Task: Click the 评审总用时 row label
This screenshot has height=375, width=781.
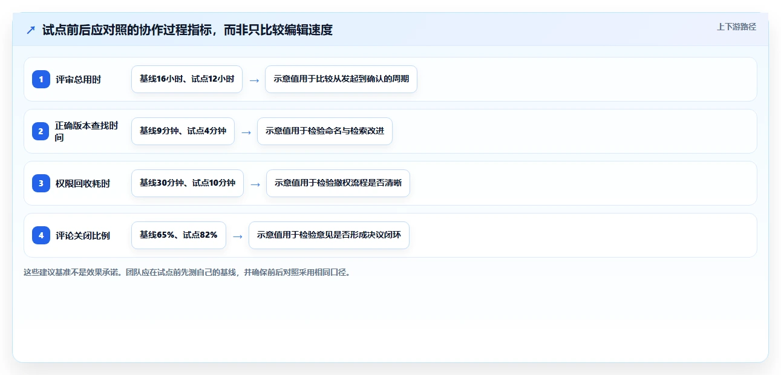Action: 79,79
